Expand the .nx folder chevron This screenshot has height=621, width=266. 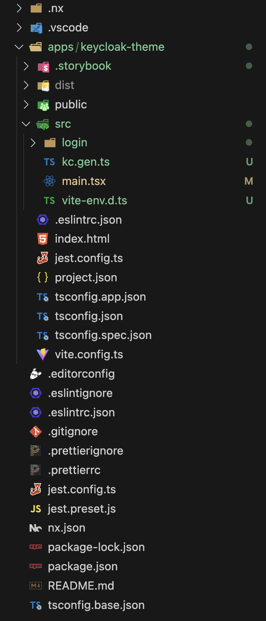tap(19, 8)
